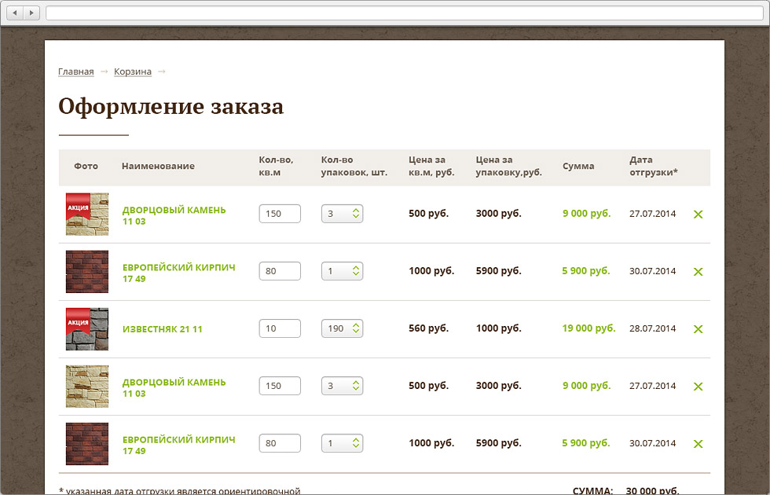
Task: Click the browser back arrow button
Action: (15, 13)
